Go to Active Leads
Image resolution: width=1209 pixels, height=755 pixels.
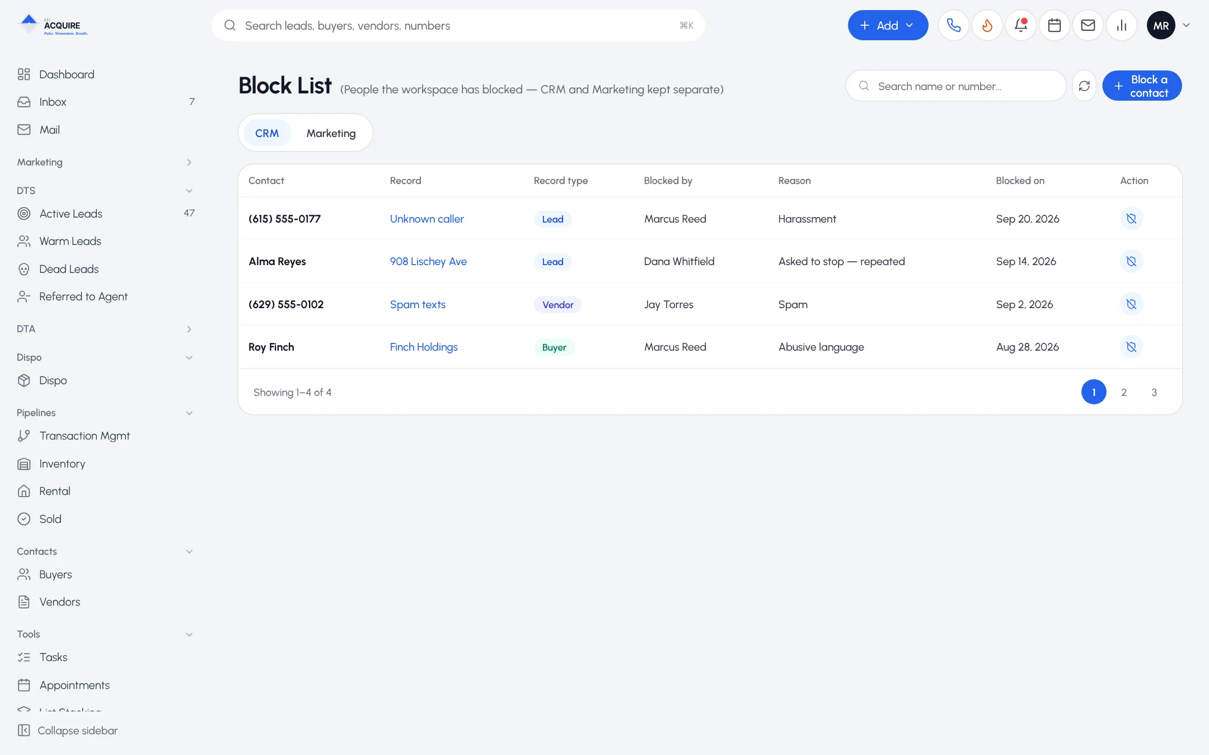(106, 214)
